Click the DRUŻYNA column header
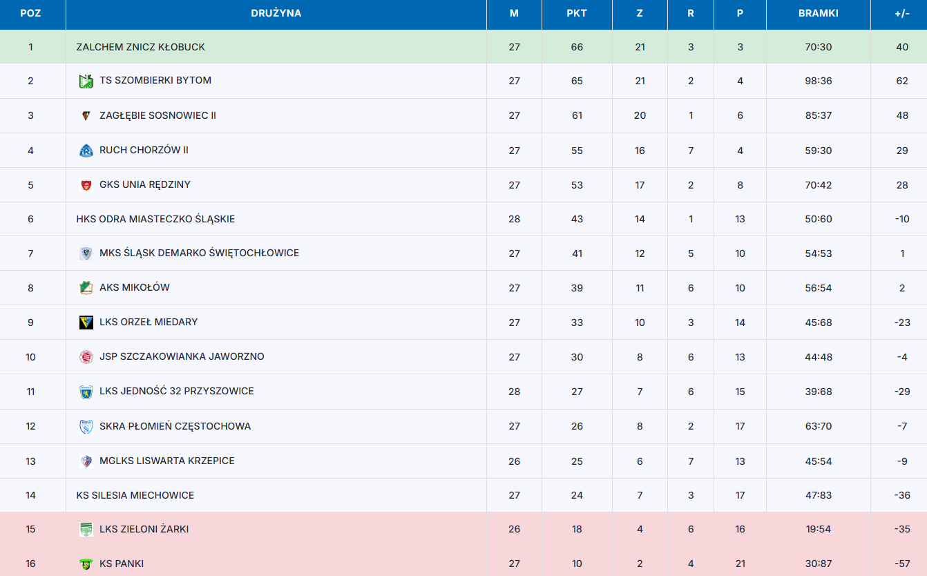 click(x=276, y=13)
